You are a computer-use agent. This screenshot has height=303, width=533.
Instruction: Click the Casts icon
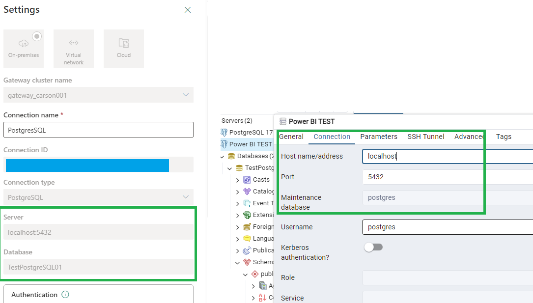(247, 180)
